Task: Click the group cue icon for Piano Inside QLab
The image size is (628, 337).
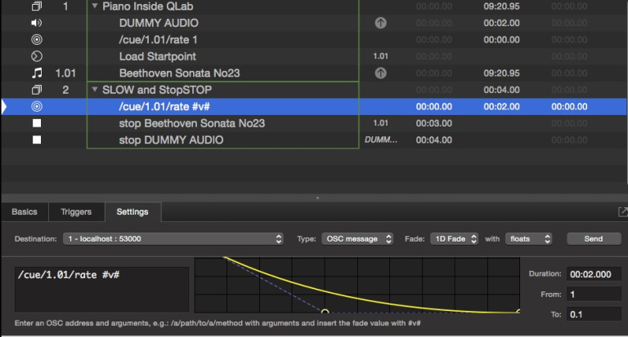Action: pyautogui.click(x=36, y=7)
